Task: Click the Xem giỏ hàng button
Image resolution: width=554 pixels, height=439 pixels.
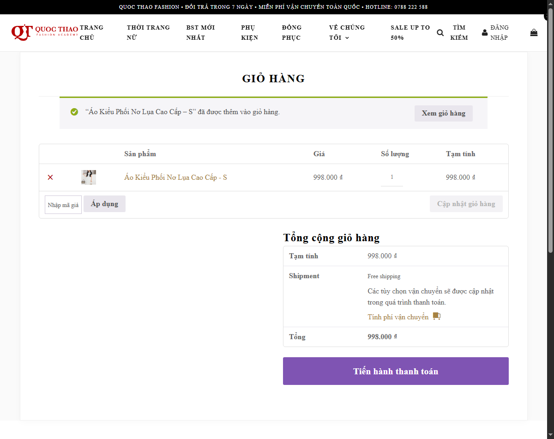Action: [444, 113]
